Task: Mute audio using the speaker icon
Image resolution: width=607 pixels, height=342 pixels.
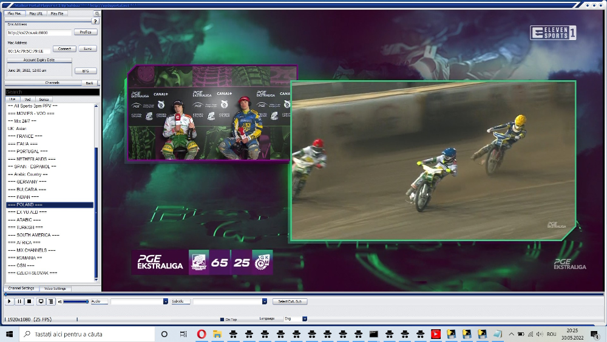Action: (60, 301)
